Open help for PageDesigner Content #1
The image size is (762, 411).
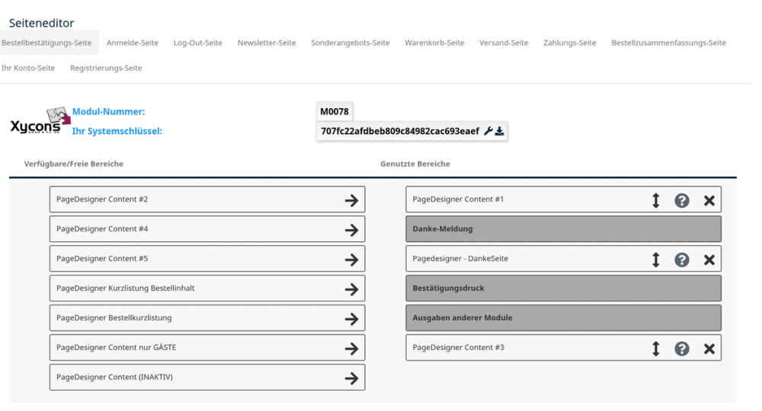tap(682, 200)
